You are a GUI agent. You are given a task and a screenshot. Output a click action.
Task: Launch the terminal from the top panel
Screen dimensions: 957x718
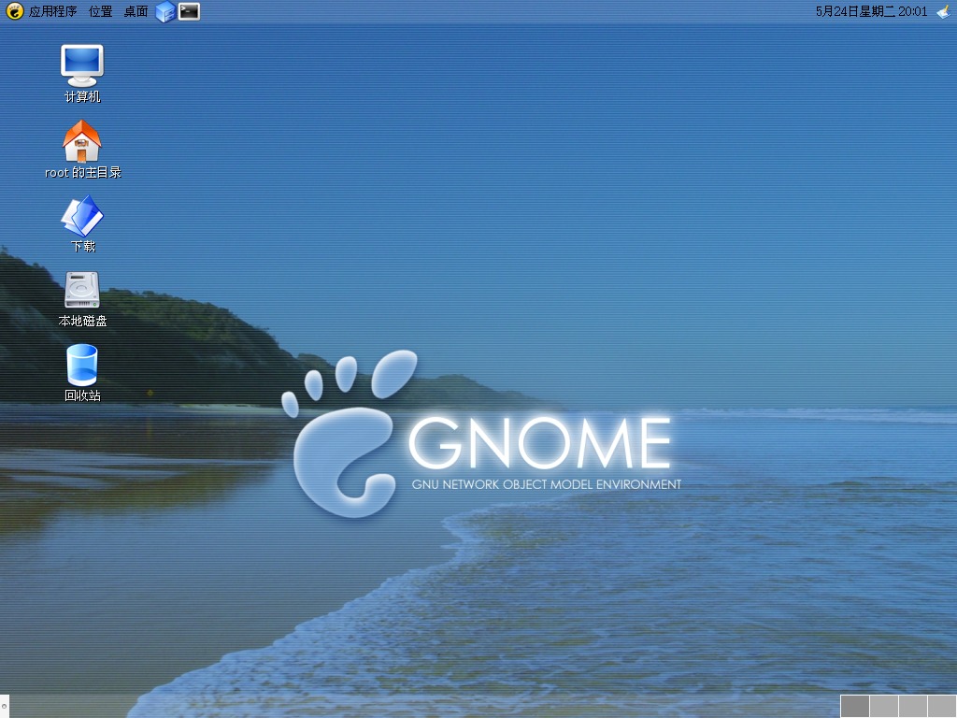tap(189, 11)
